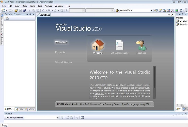Open the Tools menu
Screen dimensions: 188x127
32,6
